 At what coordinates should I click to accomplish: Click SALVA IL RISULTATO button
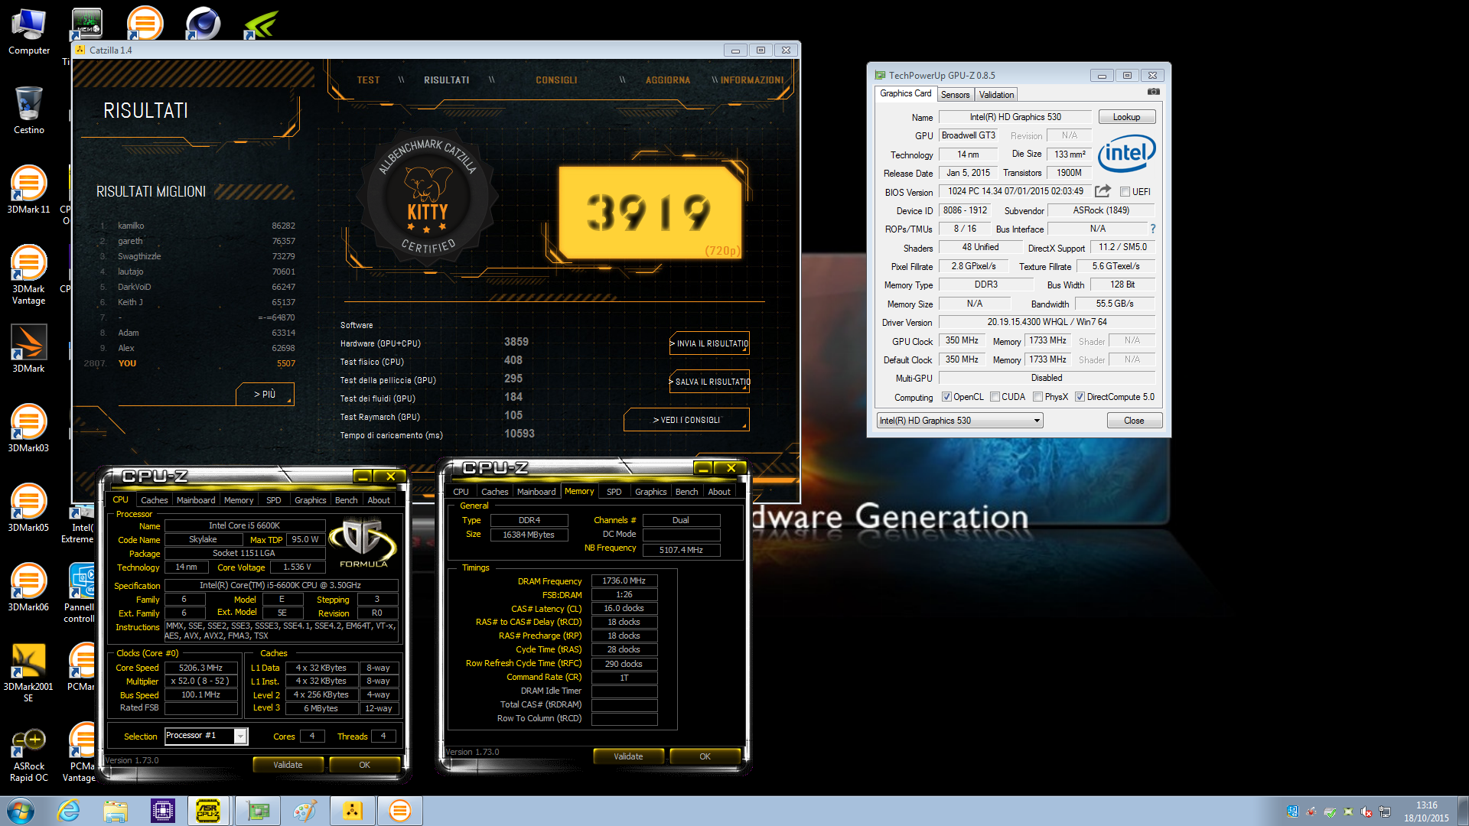[x=709, y=382]
